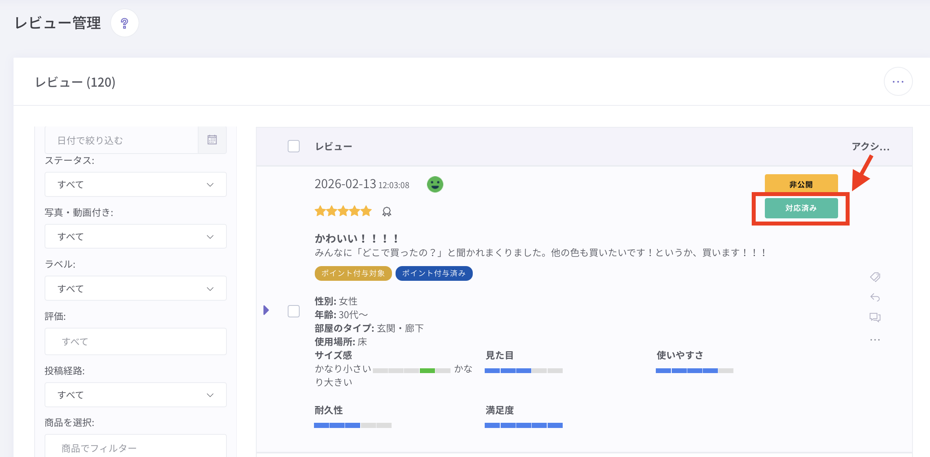Click the 日付で絞り込む date input field
The height and width of the screenshot is (457, 930).
click(x=121, y=140)
